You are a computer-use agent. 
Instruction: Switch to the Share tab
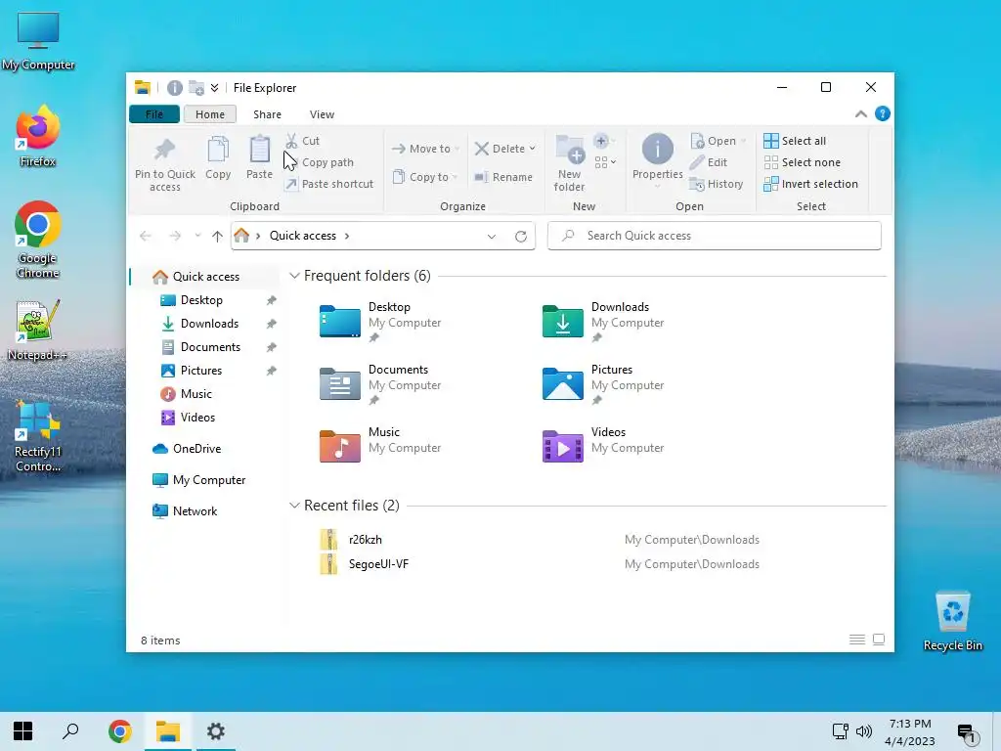(x=267, y=114)
